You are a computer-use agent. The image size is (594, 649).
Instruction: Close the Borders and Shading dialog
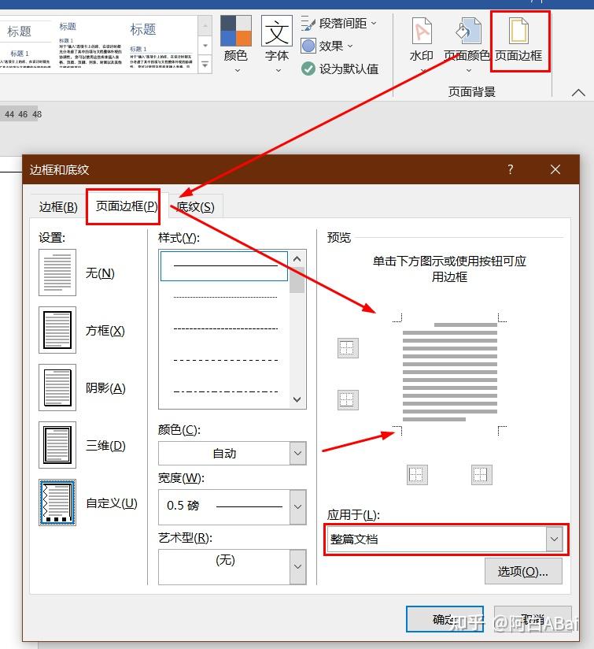click(x=555, y=169)
